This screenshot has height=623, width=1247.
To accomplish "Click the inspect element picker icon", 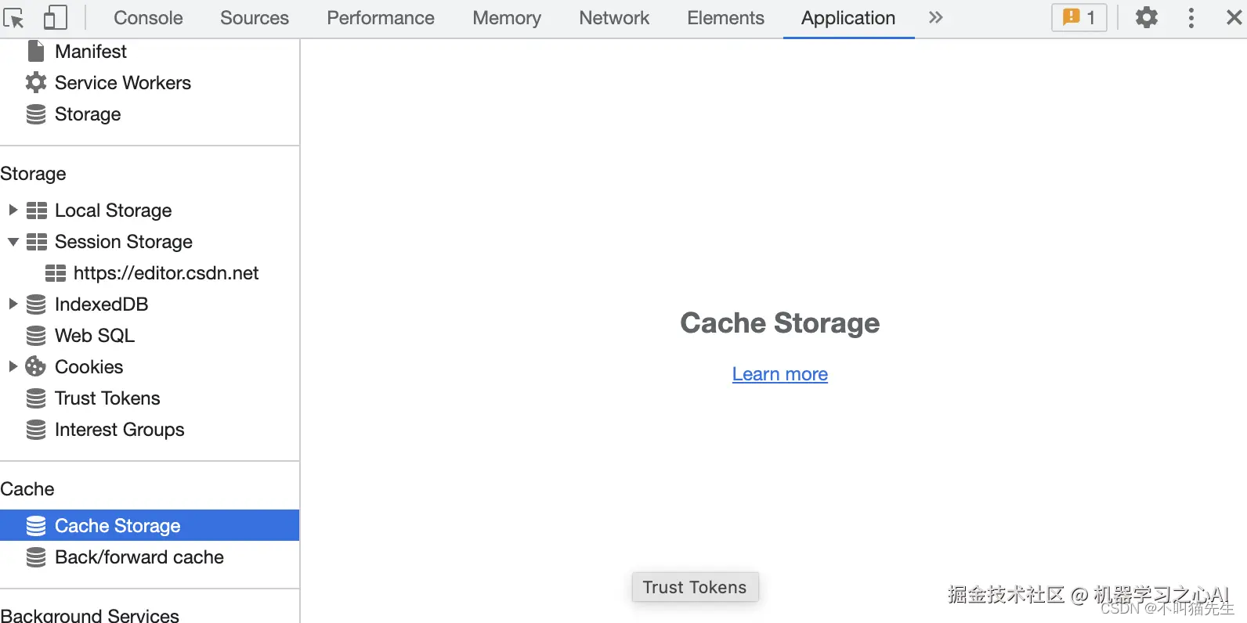I will (14, 17).
